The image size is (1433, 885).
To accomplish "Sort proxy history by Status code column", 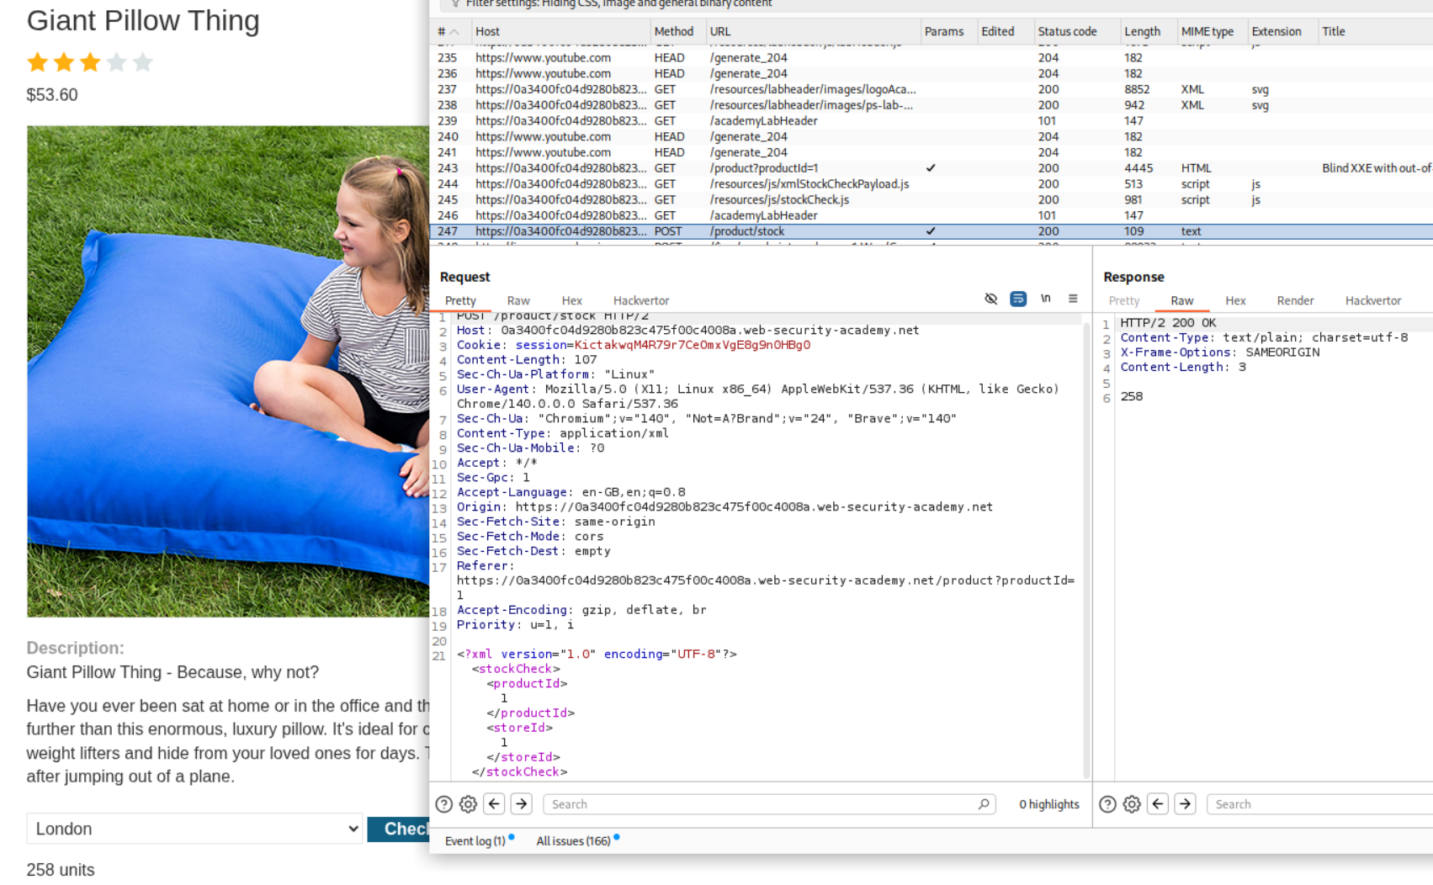I will pos(1066,32).
